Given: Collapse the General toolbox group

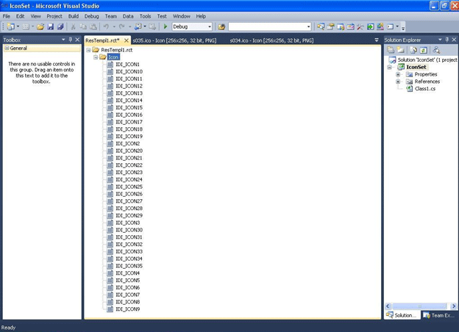Looking at the screenshot, I should tap(7, 48).
